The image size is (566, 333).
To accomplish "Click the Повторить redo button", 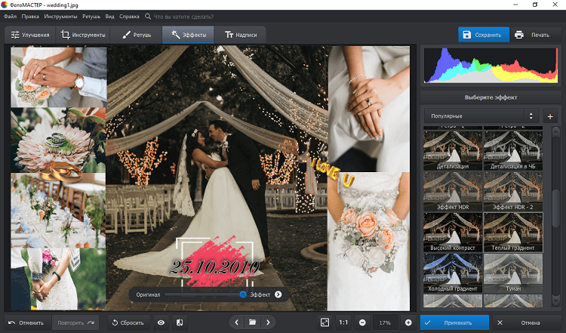I will pyautogui.click(x=75, y=322).
